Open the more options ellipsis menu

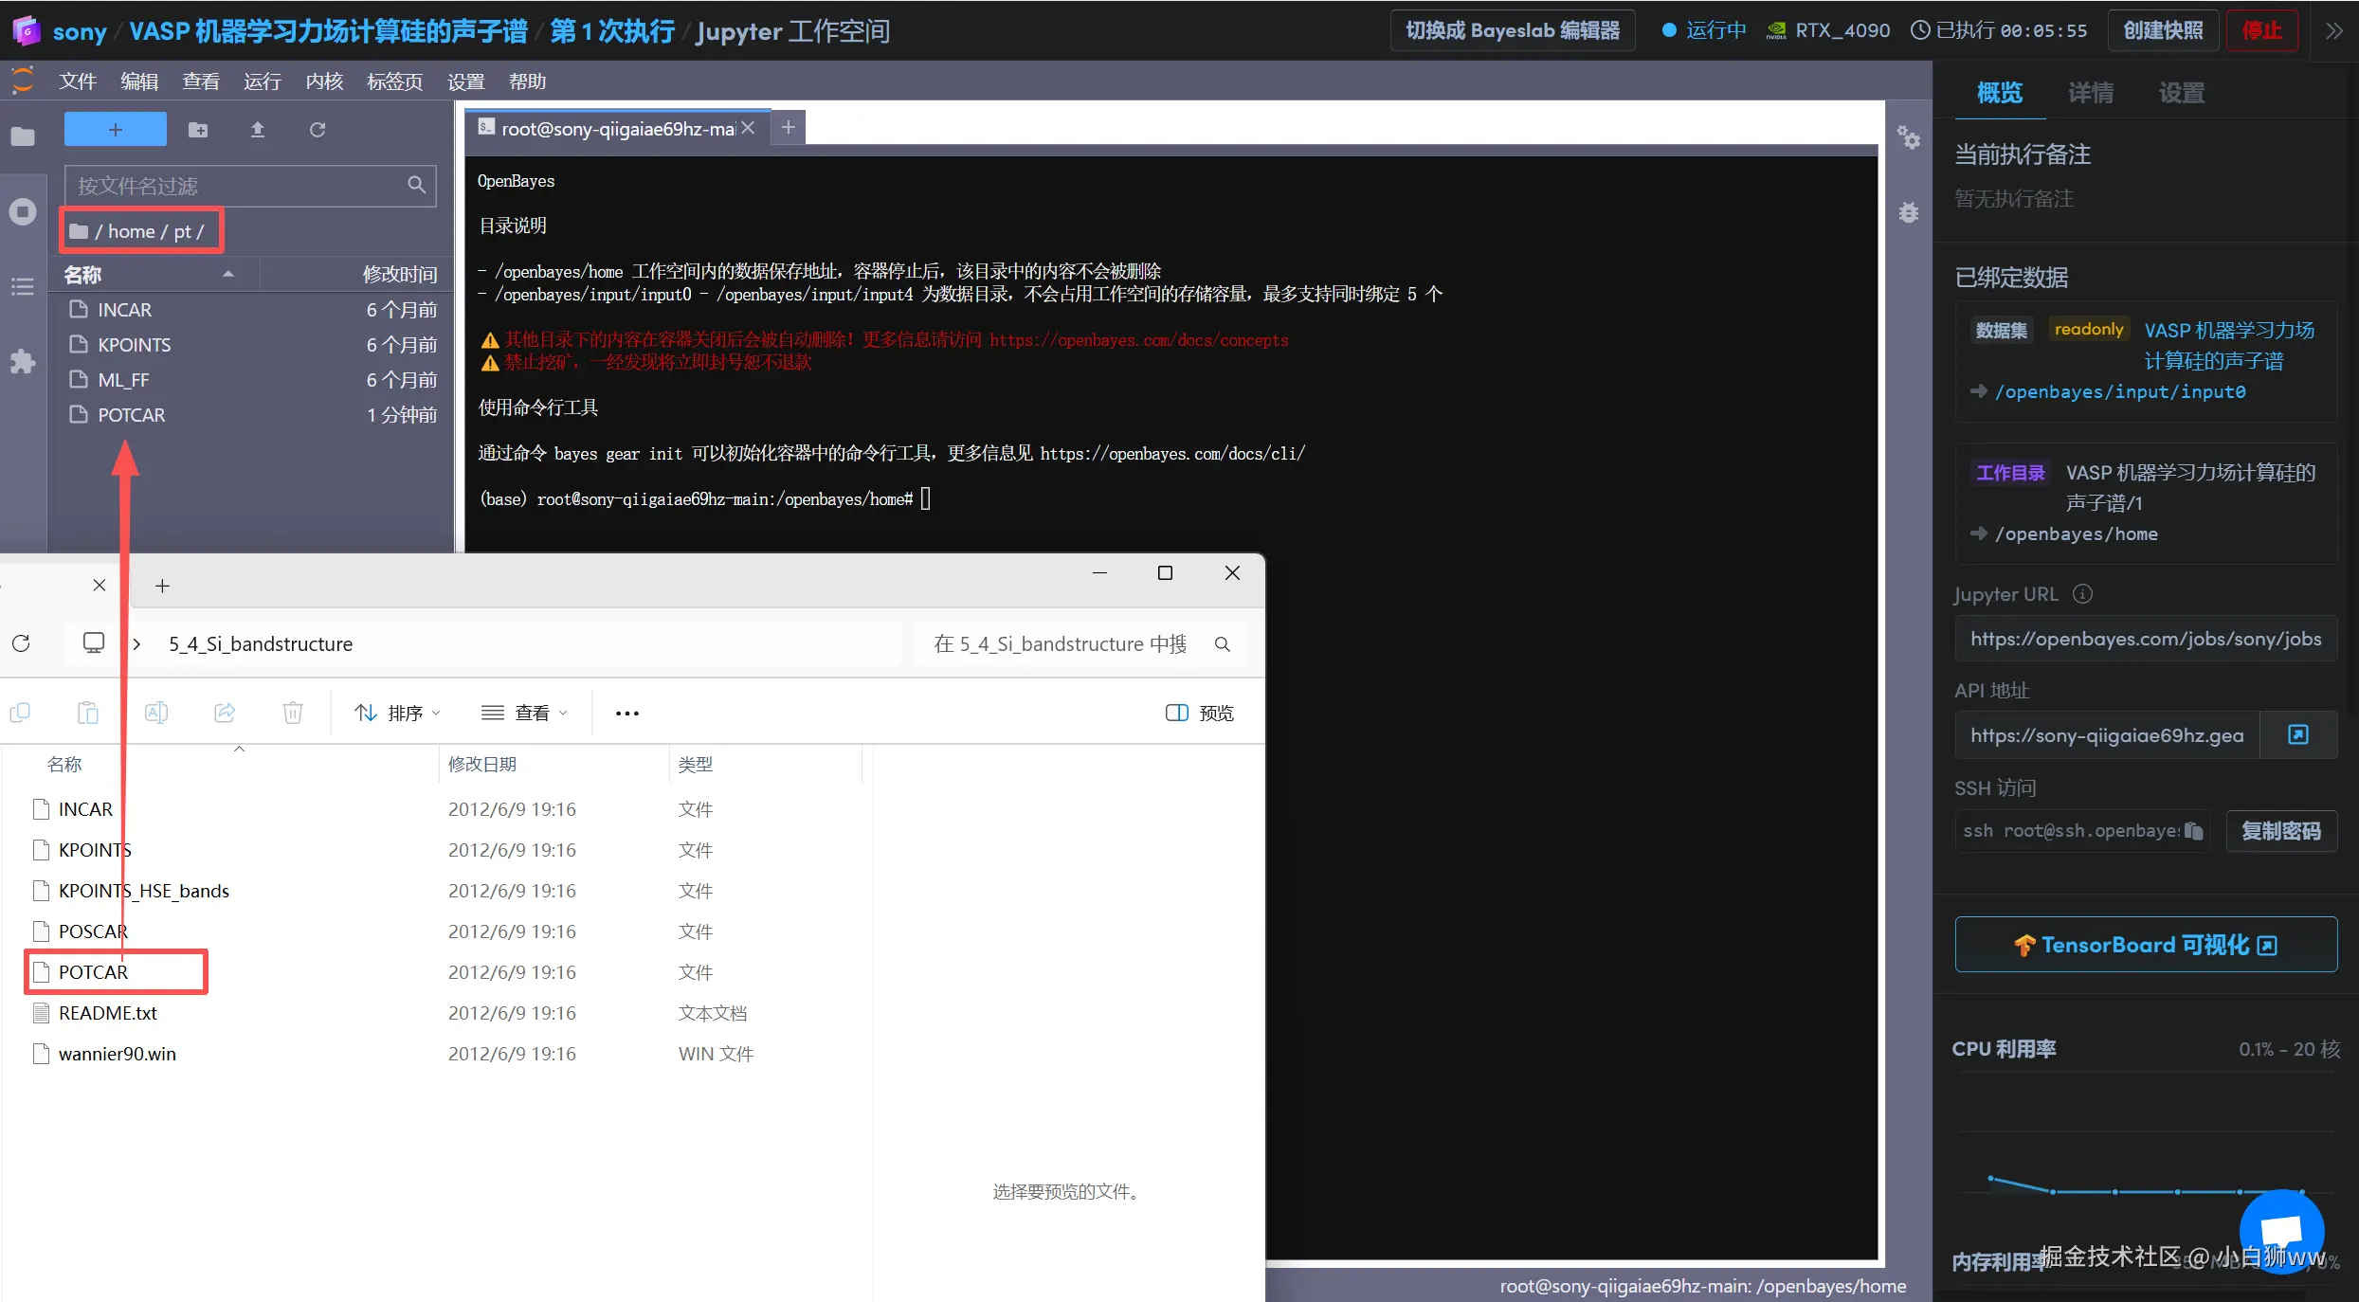(626, 713)
